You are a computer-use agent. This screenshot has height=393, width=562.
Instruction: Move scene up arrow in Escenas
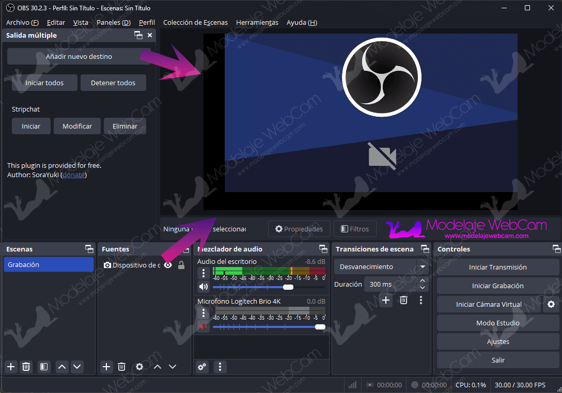[x=62, y=367]
